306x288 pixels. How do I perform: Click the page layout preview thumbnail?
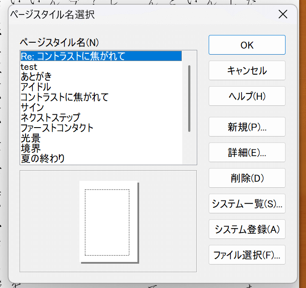pos(109,222)
